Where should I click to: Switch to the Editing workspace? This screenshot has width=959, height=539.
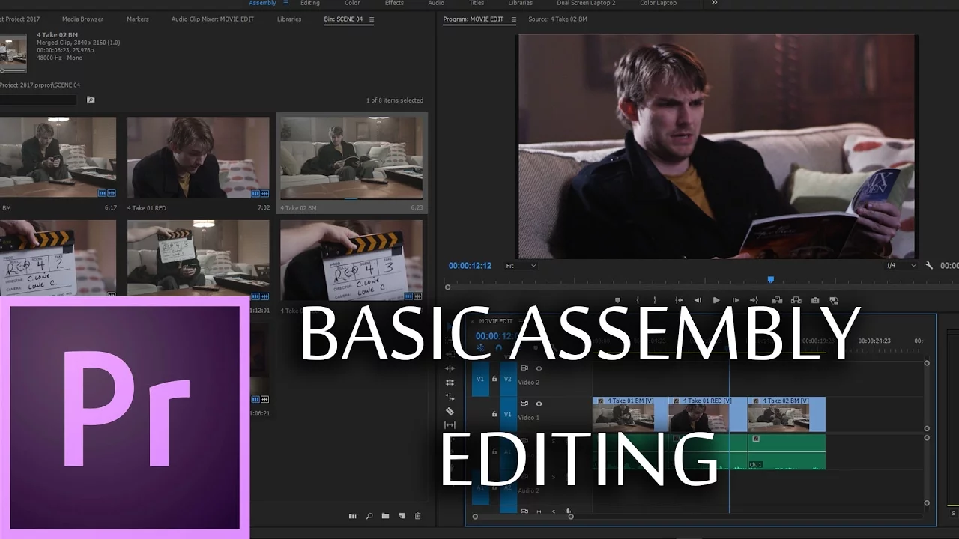click(309, 3)
